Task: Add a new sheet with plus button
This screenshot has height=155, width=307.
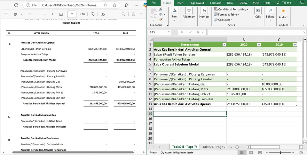Action: [x=237, y=147]
